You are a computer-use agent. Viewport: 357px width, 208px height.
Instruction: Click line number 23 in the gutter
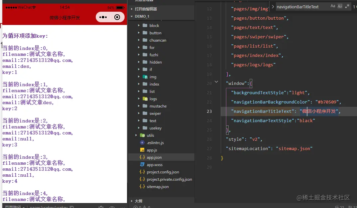tap(209, 111)
